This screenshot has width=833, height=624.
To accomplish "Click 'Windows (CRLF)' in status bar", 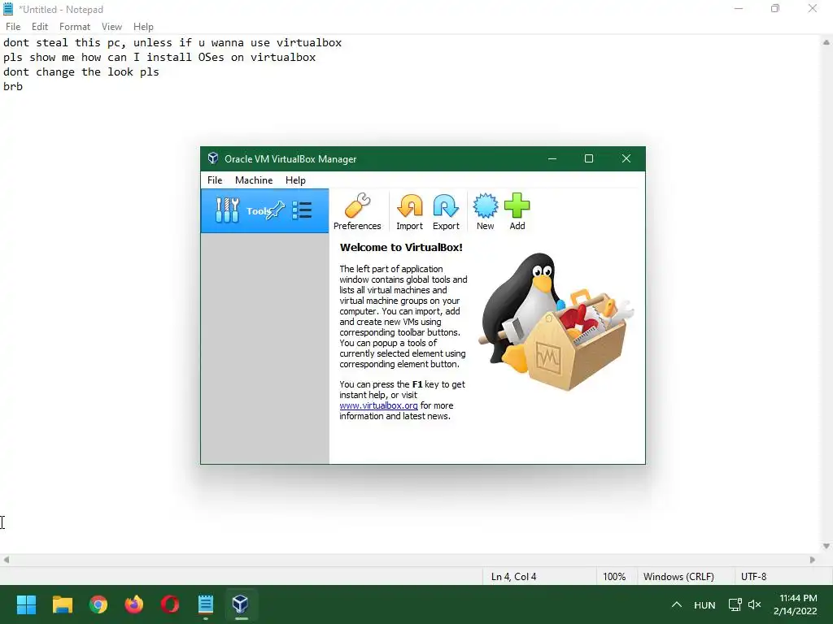I will point(678,577).
